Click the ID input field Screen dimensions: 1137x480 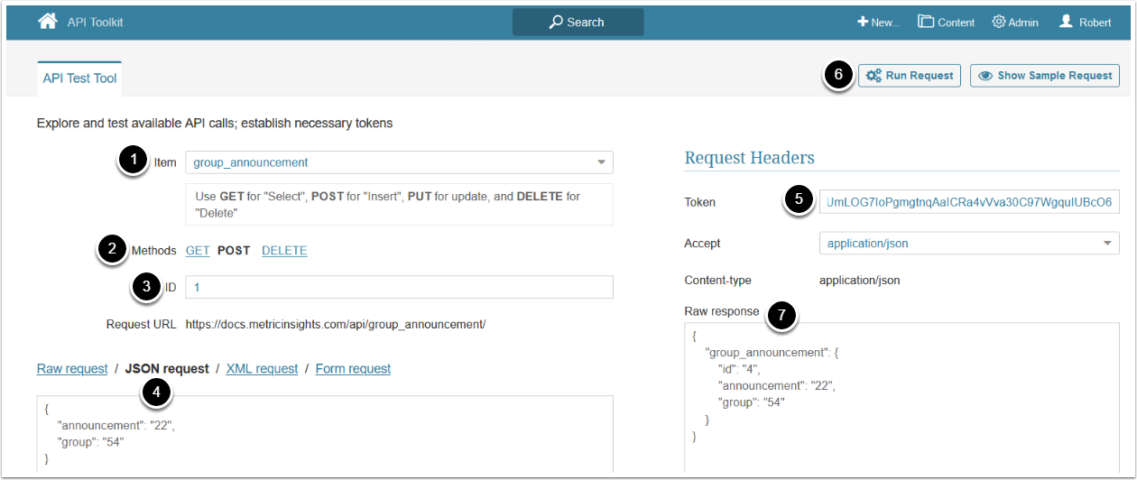399,287
